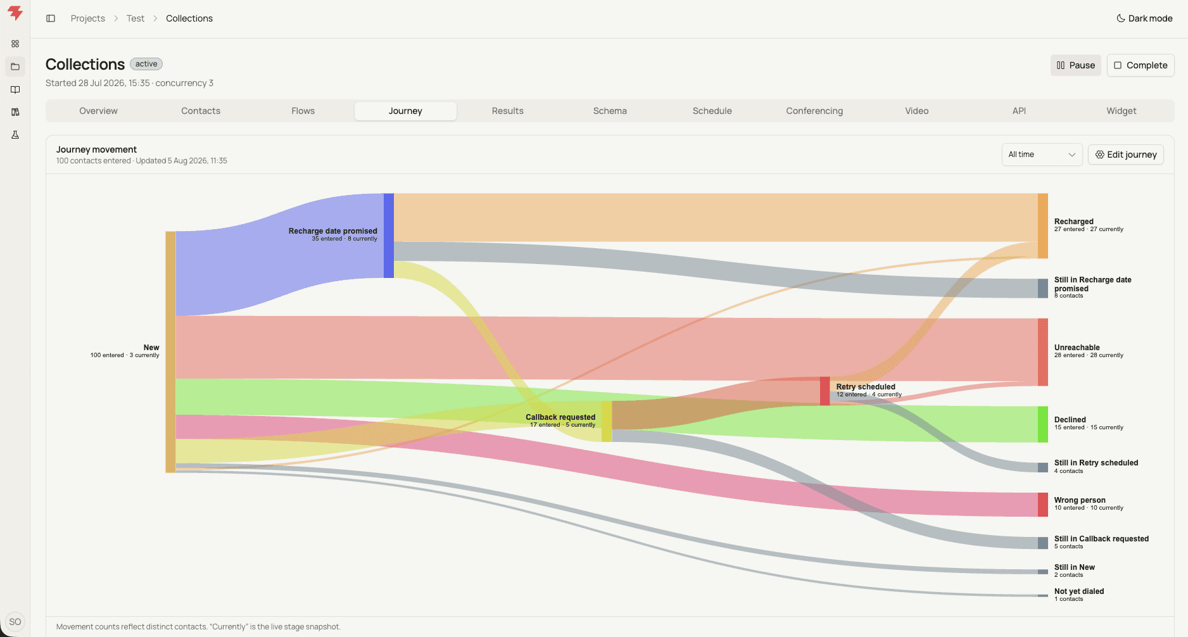Image resolution: width=1188 pixels, height=637 pixels.
Task: Open the Video tab
Action: point(917,111)
